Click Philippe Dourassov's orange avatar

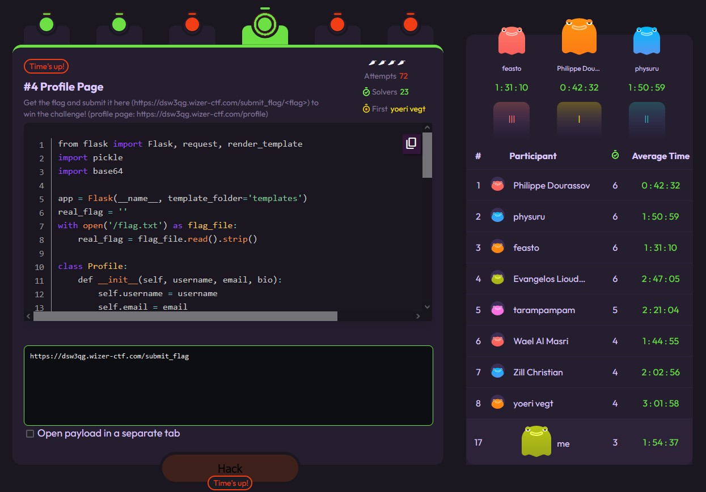pyautogui.click(x=578, y=36)
